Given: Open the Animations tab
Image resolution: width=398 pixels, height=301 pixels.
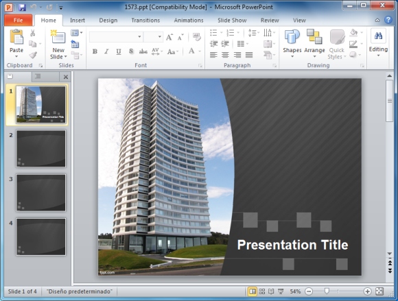Looking at the screenshot, I should [x=189, y=21].
